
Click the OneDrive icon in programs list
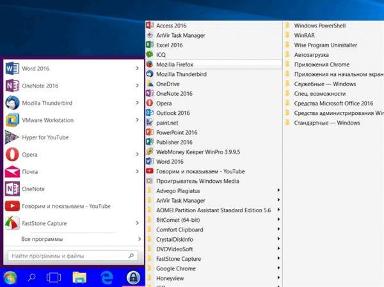pos(150,84)
